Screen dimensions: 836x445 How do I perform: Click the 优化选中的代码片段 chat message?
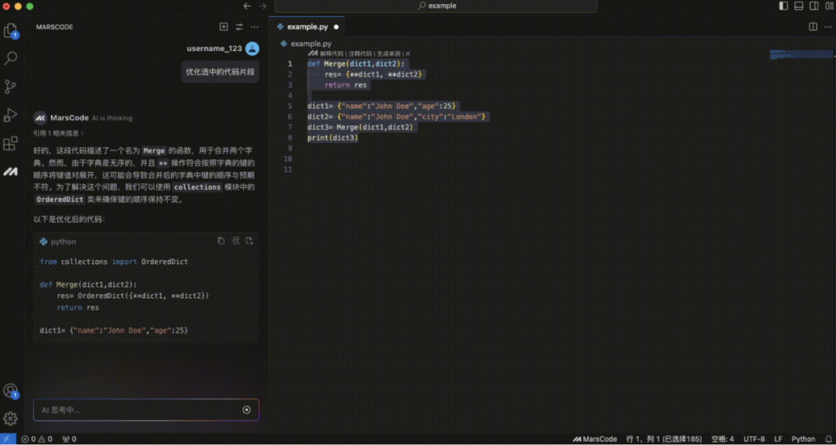[220, 71]
